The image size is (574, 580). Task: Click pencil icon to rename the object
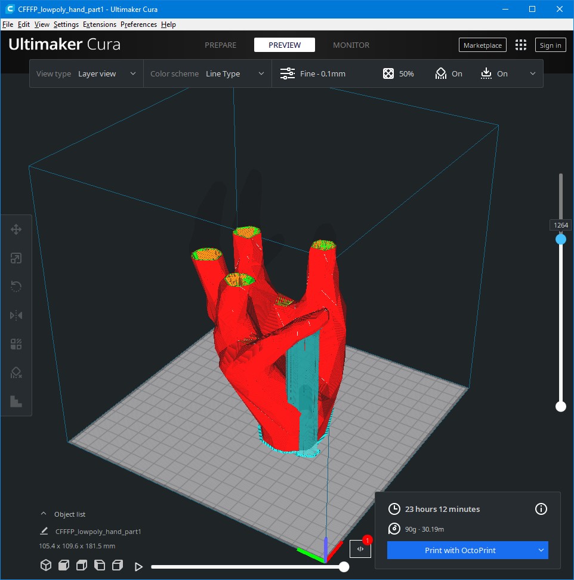(44, 531)
